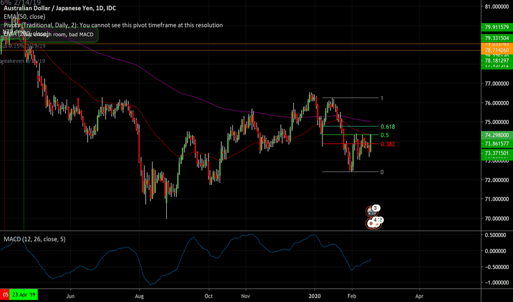Screen dimensions: 513x302
Task: Select the Pivots (Traditional, Daily, 2) indicator legend
Action: pos(113,25)
